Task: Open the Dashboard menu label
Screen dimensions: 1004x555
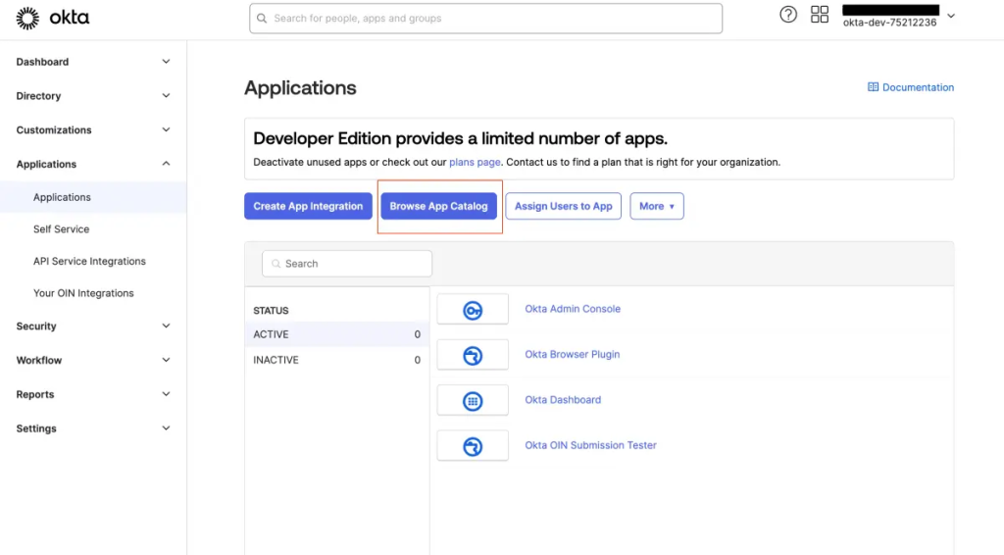Action: click(x=42, y=62)
